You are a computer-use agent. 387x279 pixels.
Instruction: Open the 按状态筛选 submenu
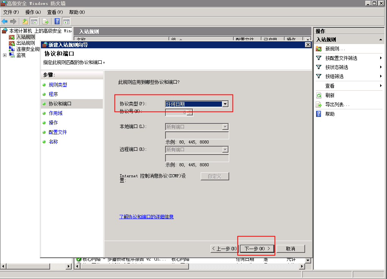click(337, 67)
